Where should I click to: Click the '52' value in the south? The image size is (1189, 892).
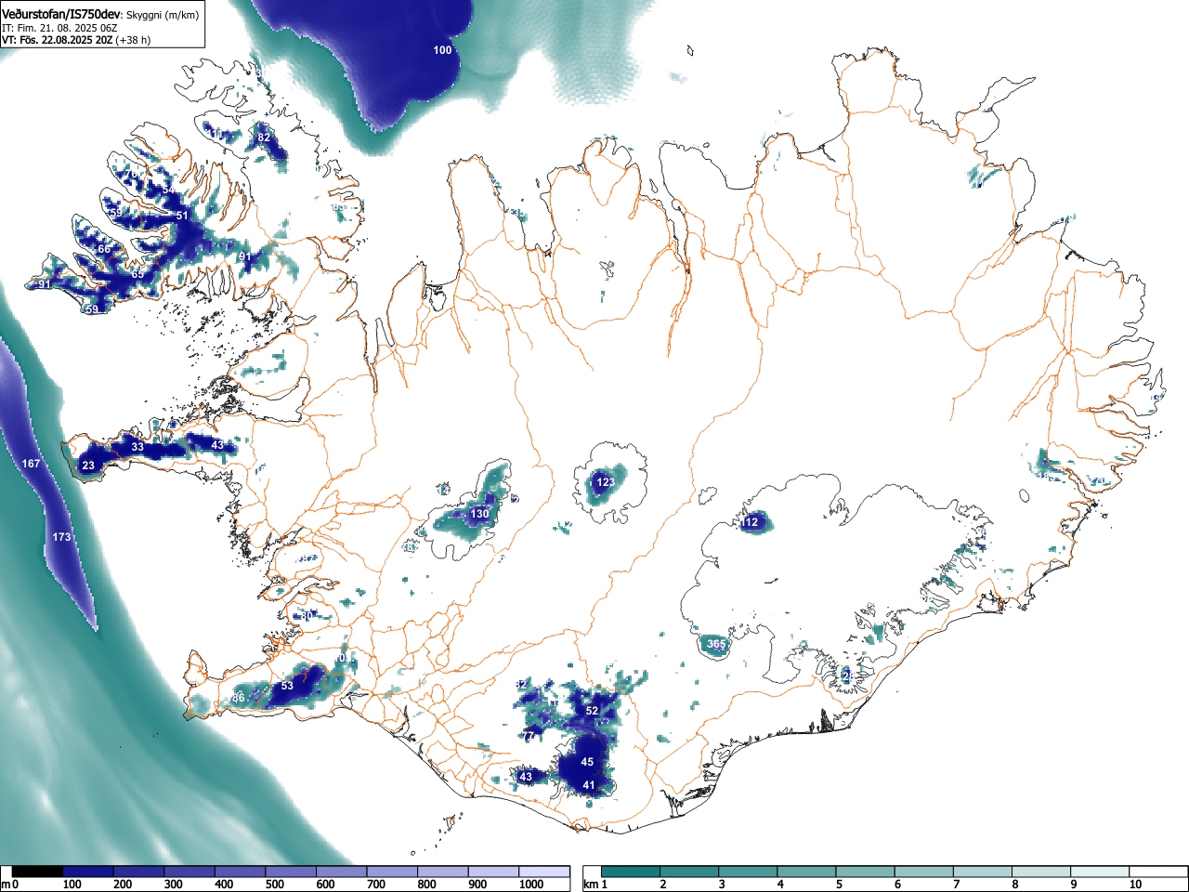(x=592, y=711)
